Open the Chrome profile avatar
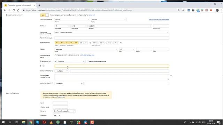223x125 pixels. click(217, 10)
